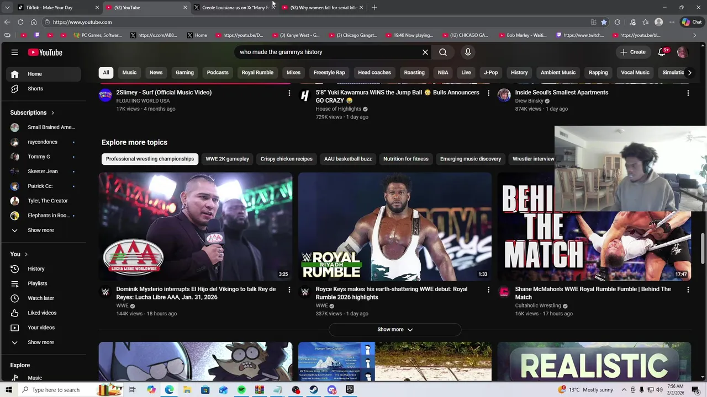The image size is (707, 397).
Task: Select the Nutrition for fitness topic
Action: tap(406, 159)
